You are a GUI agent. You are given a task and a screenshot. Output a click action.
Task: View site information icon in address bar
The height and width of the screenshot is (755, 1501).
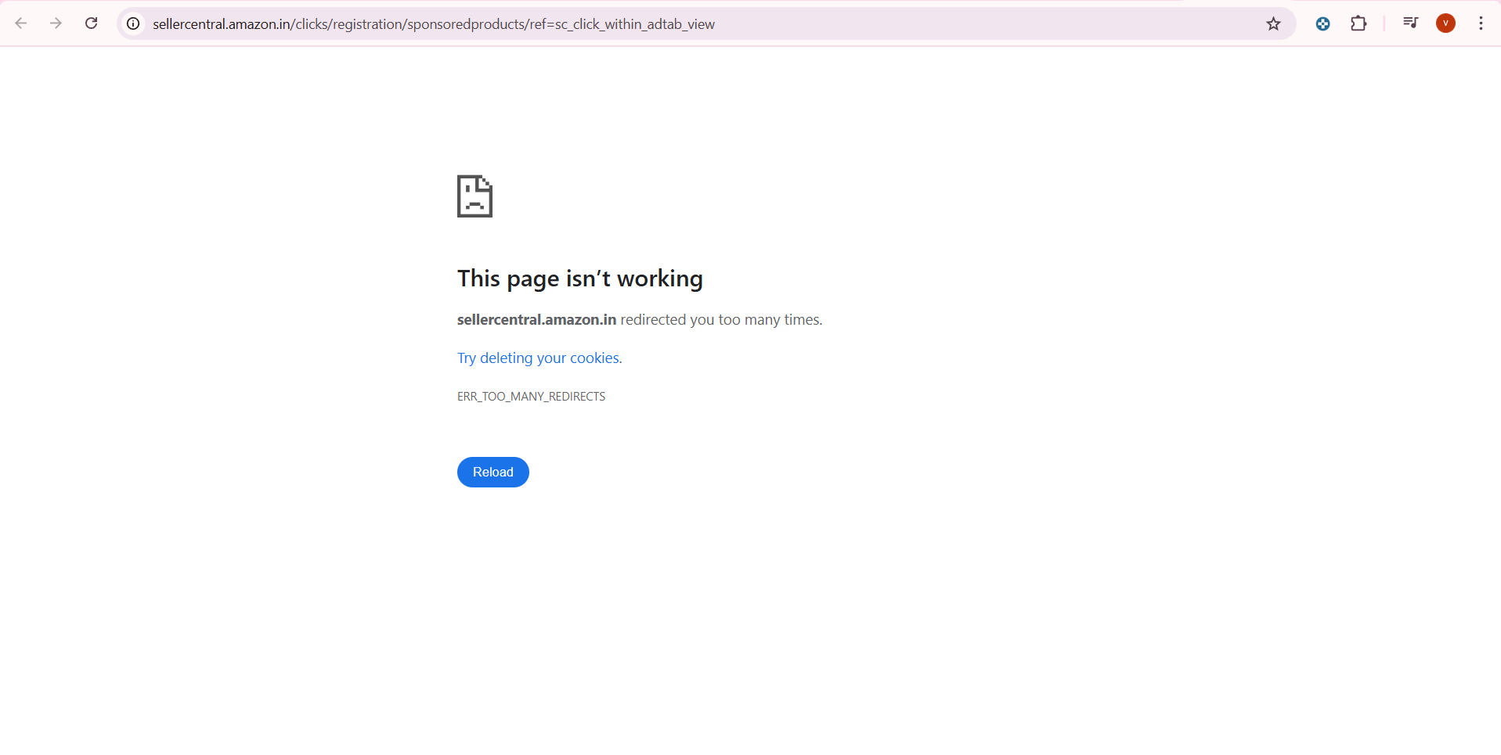point(134,24)
